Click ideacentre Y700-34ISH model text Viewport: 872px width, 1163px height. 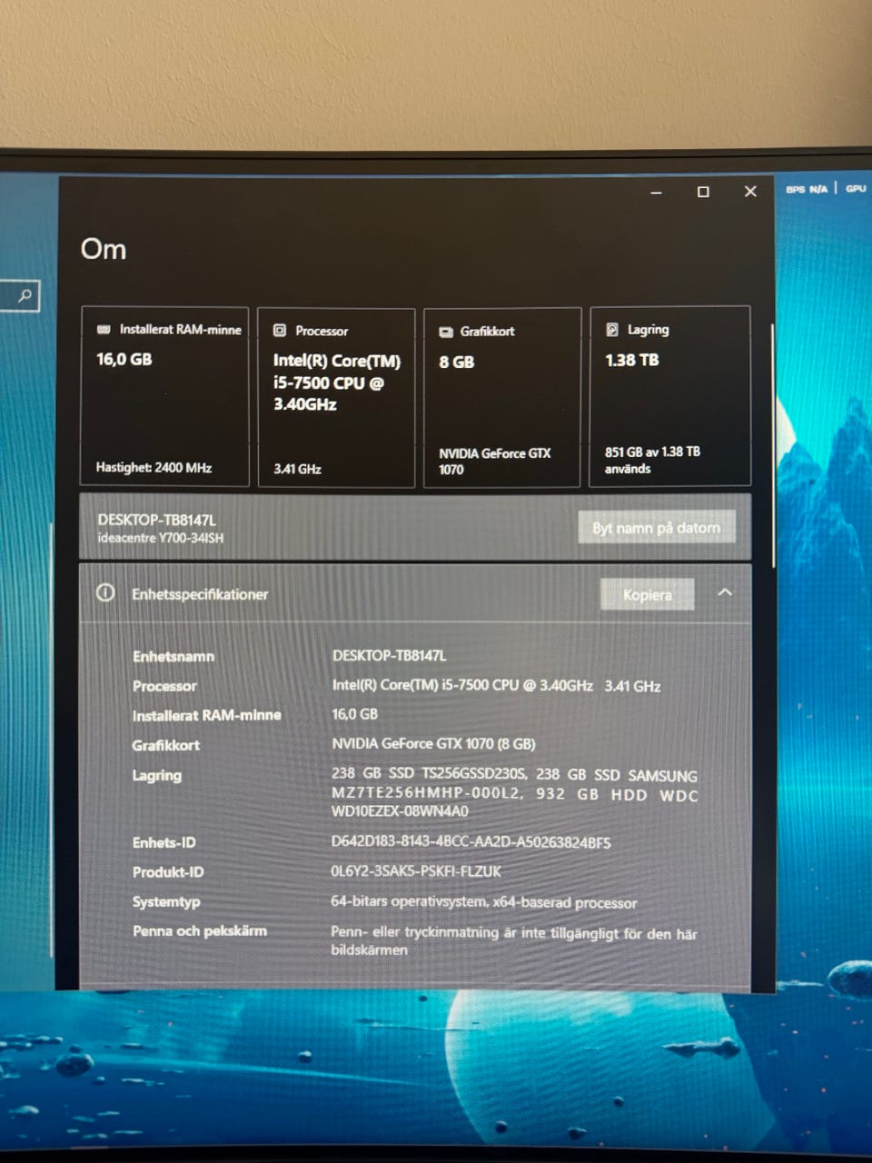pos(160,538)
